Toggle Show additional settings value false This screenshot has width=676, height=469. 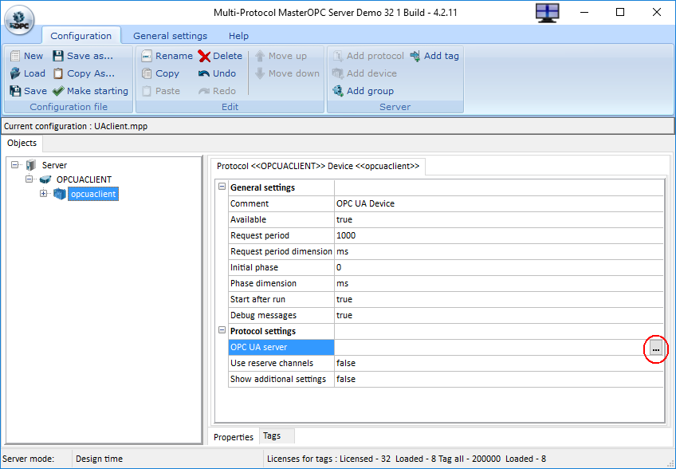click(x=499, y=379)
